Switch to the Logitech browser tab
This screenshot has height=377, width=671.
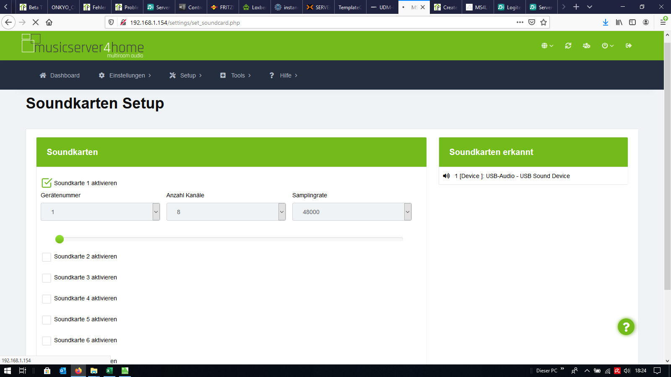510,7
